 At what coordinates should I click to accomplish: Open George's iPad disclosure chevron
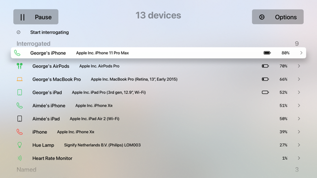[x=299, y=92]
